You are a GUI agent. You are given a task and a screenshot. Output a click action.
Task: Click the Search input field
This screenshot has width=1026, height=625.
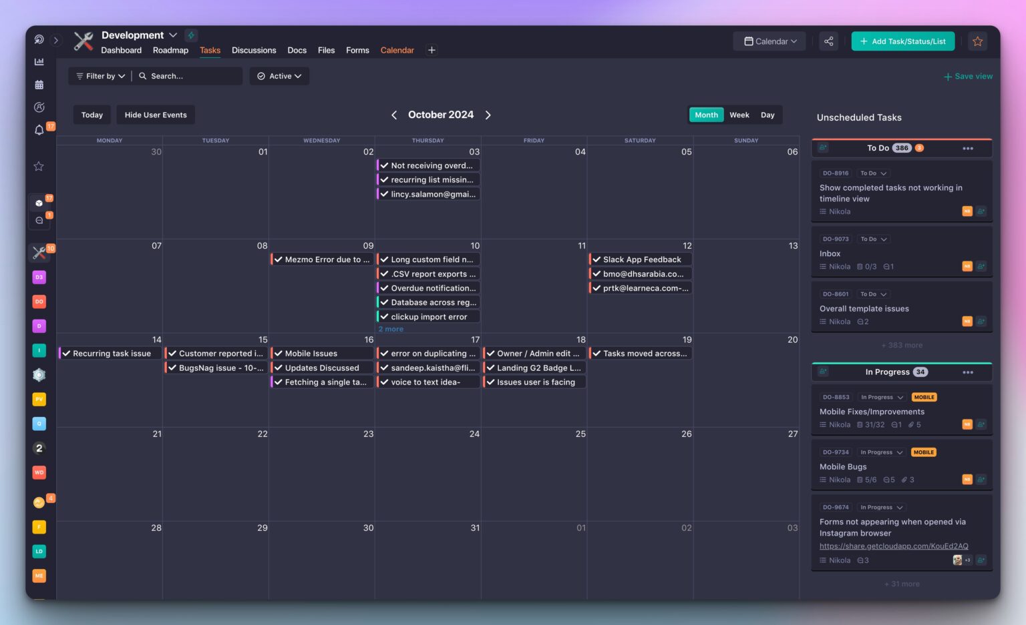(x=189, y=76)
